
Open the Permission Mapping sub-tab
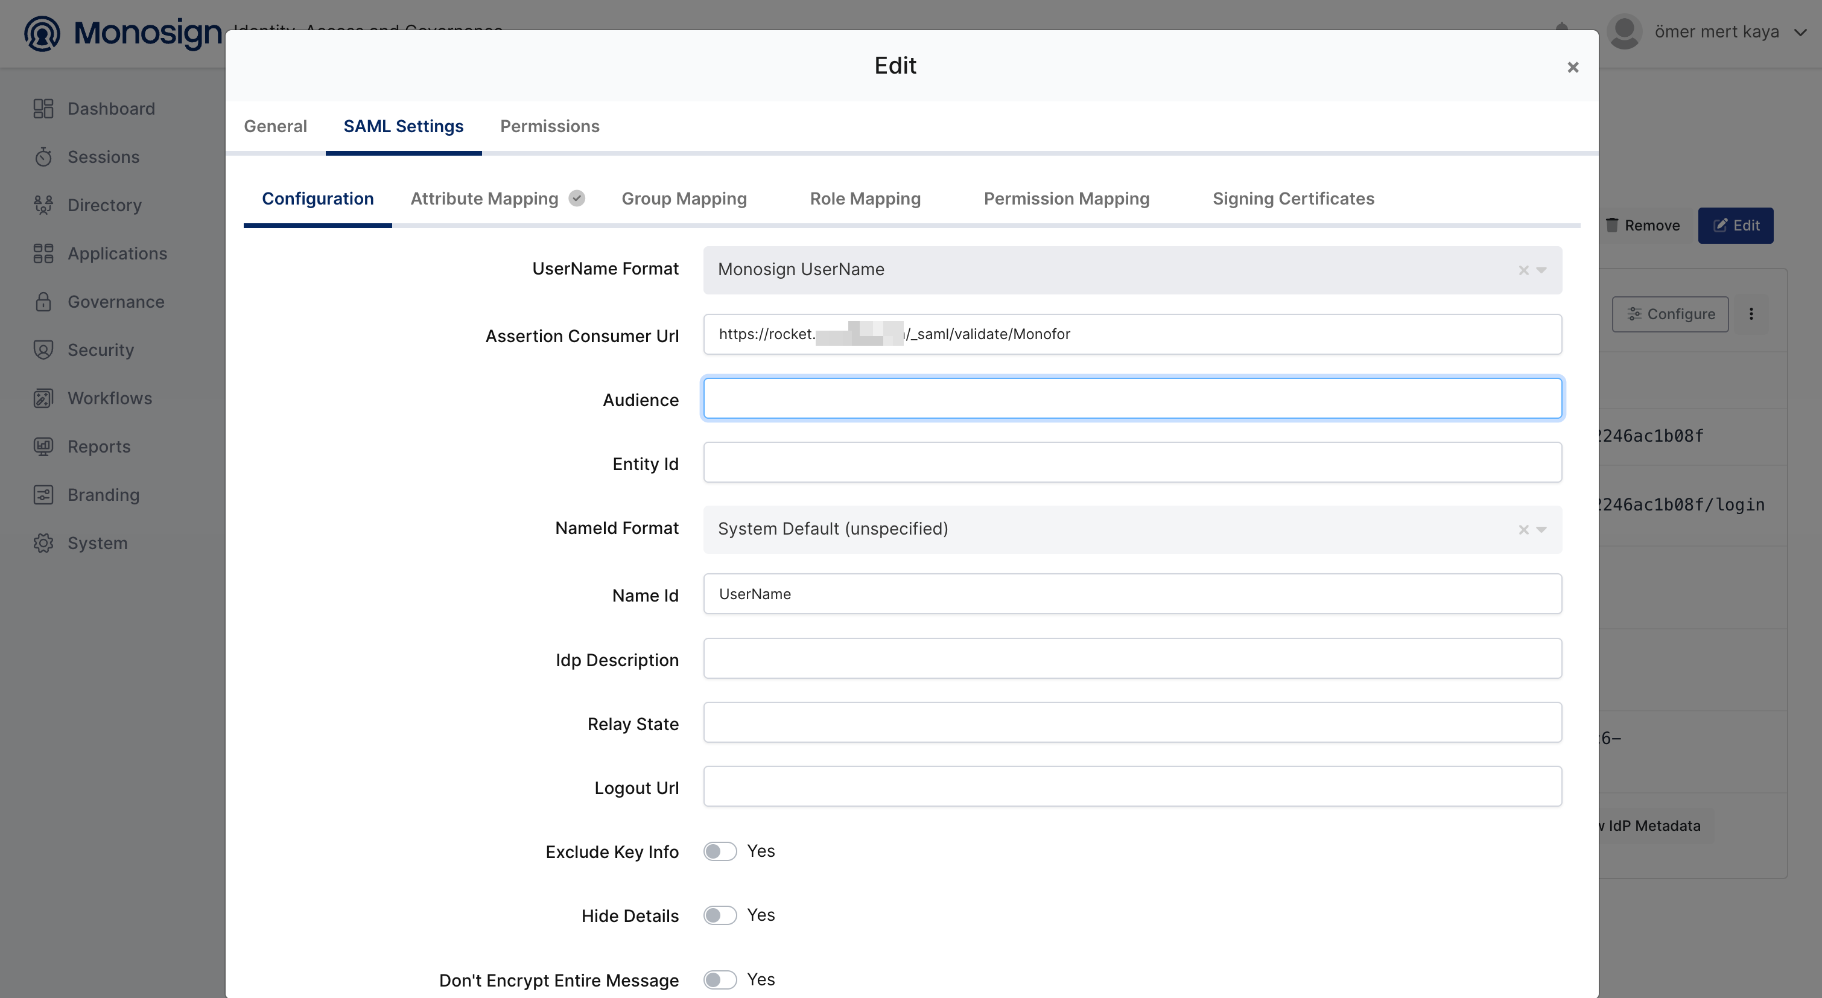1067,199
